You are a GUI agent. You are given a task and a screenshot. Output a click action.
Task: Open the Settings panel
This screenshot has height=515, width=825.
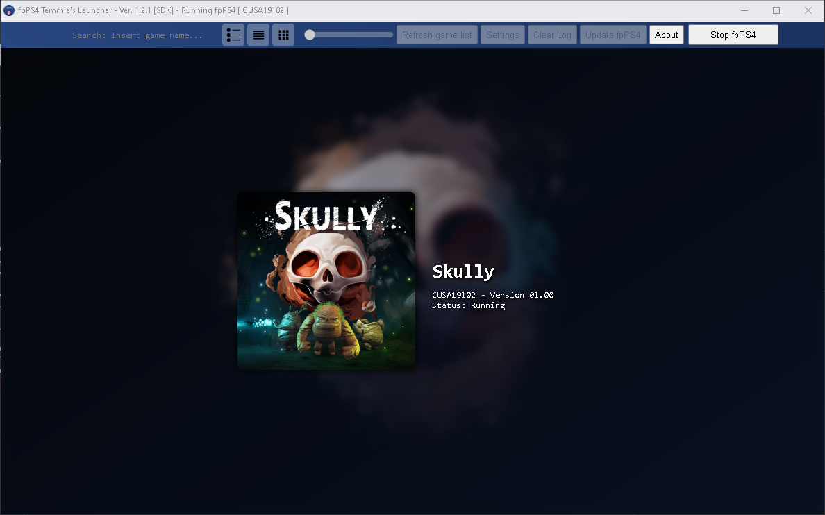coord(502,34)
